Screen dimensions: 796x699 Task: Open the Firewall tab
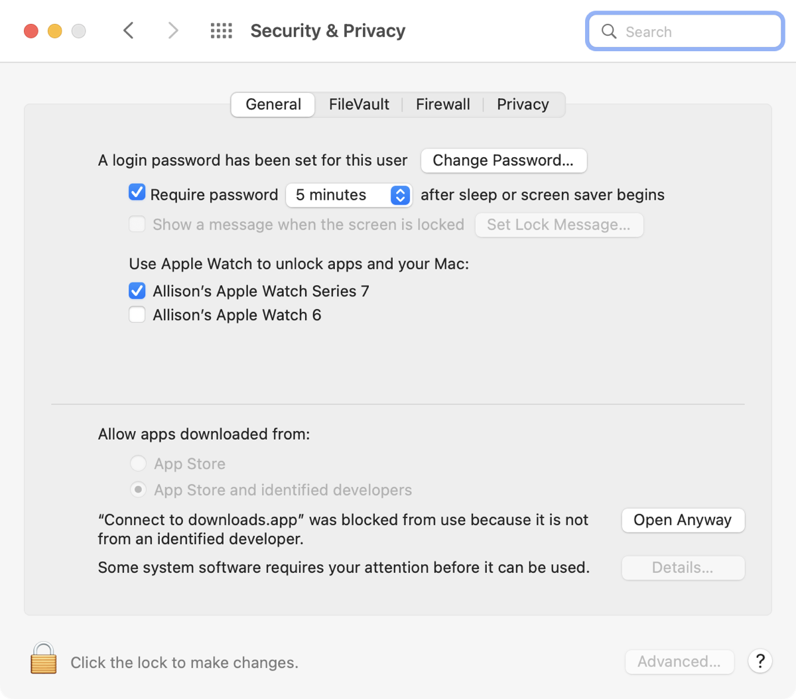click(442, 105)
